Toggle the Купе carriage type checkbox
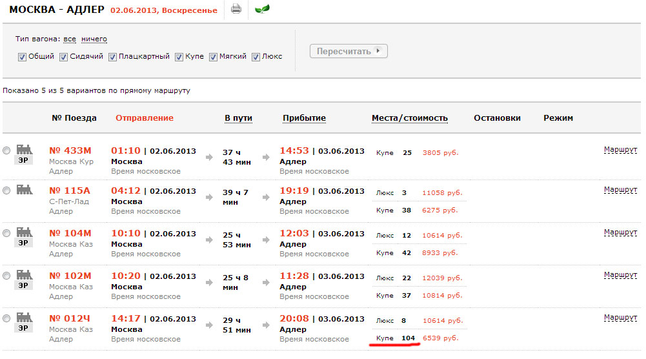This screenshot has width=646, height=359. 179,57
